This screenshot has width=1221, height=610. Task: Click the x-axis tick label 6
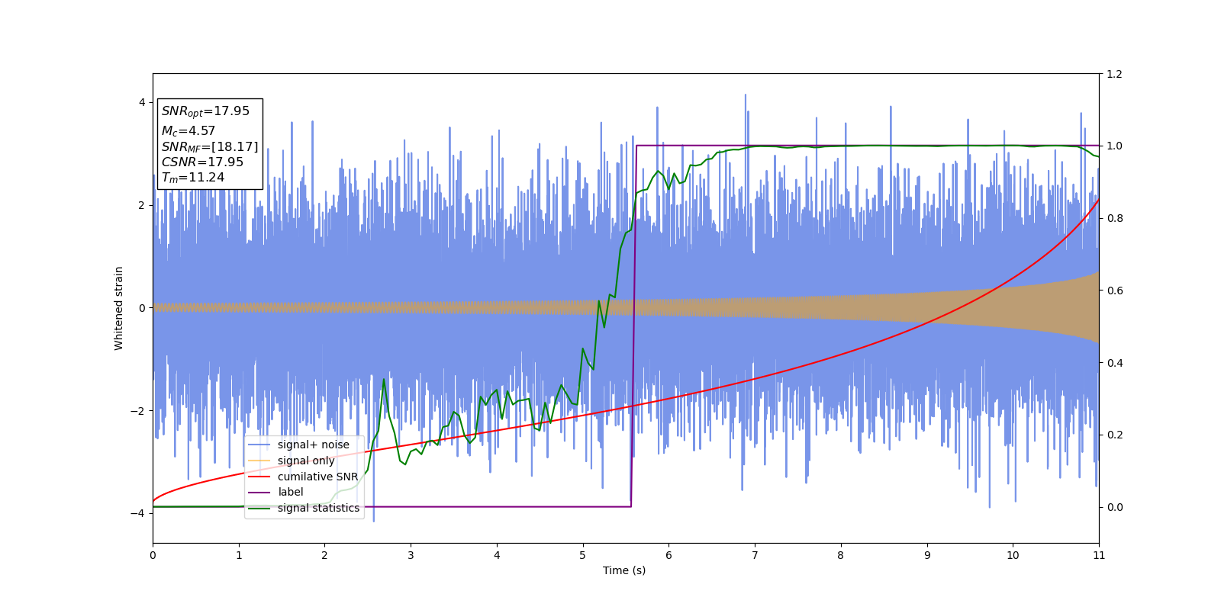[x=668, y=555]
